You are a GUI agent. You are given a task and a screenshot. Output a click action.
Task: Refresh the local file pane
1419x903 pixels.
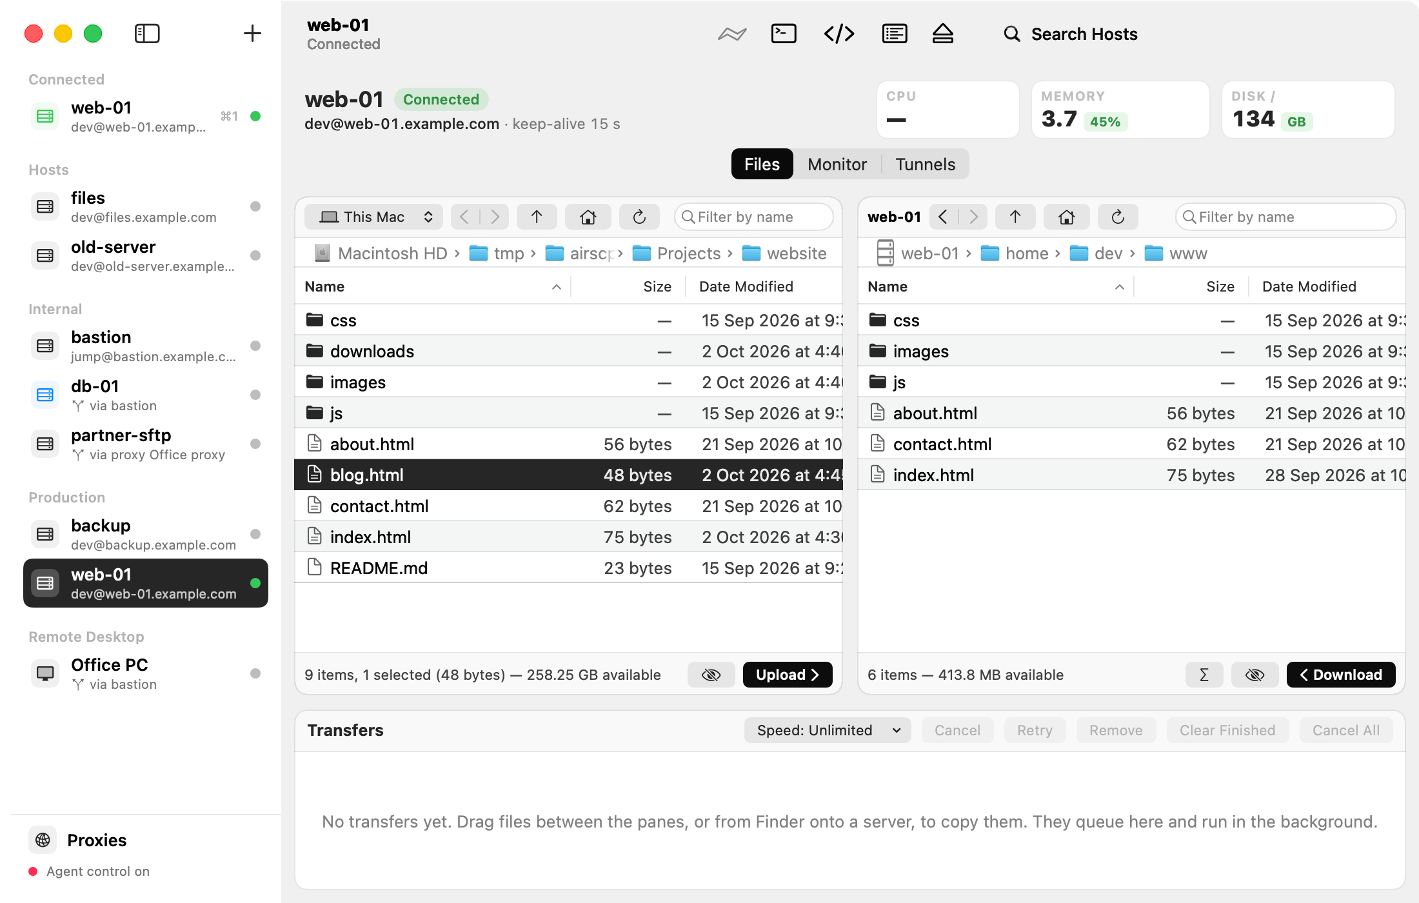[x=639, y=217]
